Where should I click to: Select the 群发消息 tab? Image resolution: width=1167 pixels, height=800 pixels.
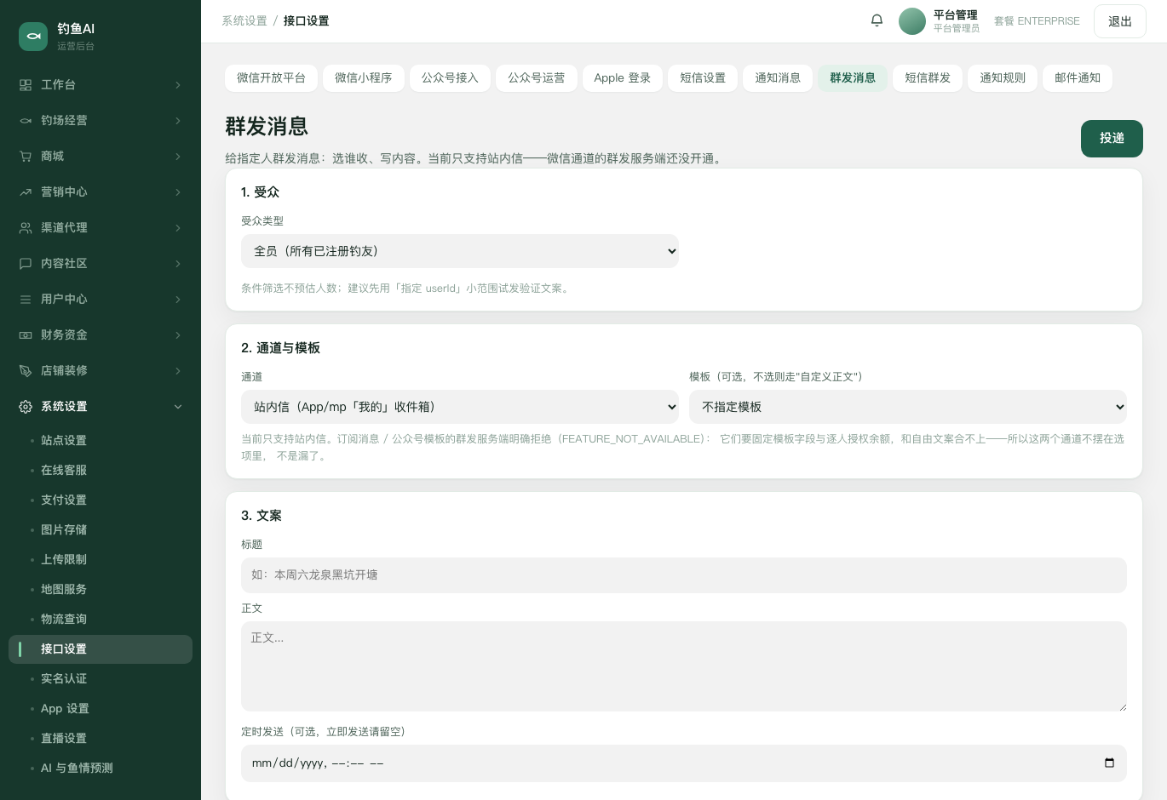pyautogui.click(x=853, y=78)
